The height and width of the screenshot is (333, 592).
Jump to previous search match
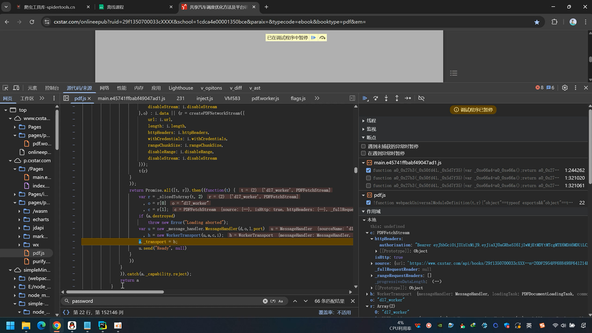[x=295, y=301]
